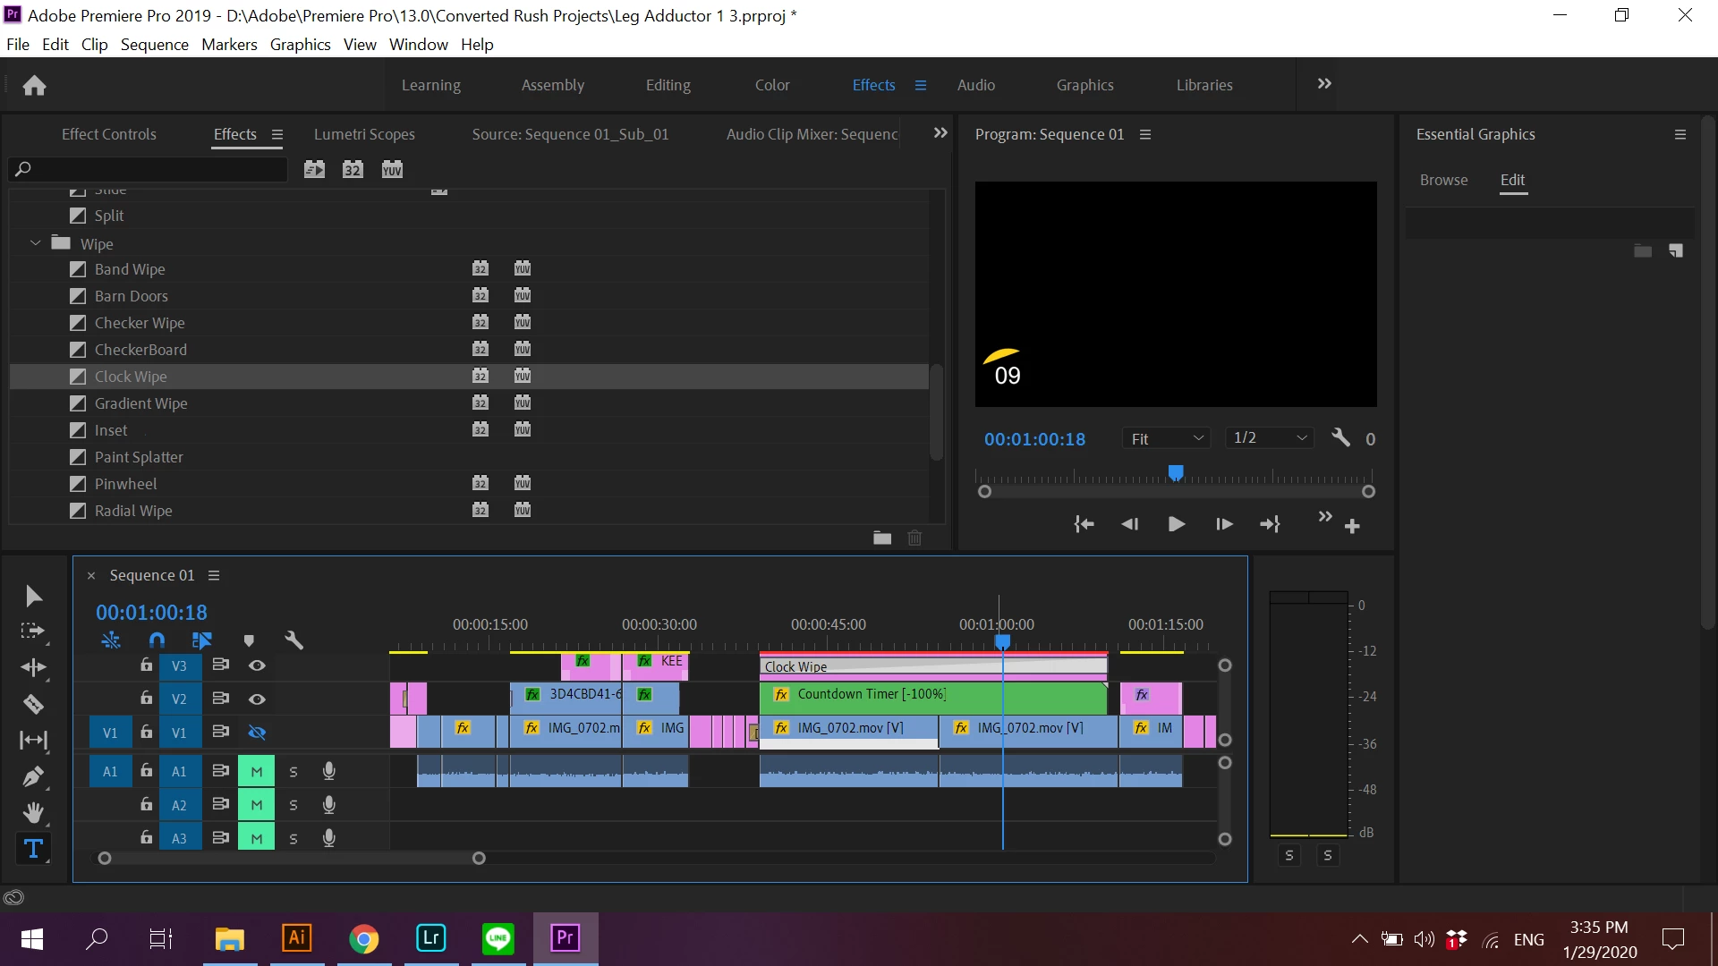The image size is (1718, 966).
Task: Go to In point
Action: [x=1084, y=524]
